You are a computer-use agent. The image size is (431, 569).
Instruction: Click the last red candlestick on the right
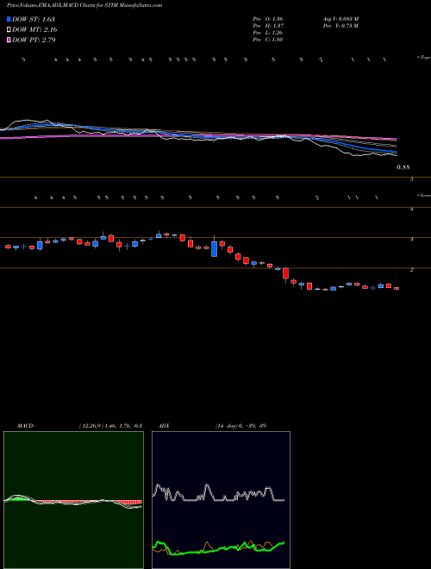pos(397,289)
